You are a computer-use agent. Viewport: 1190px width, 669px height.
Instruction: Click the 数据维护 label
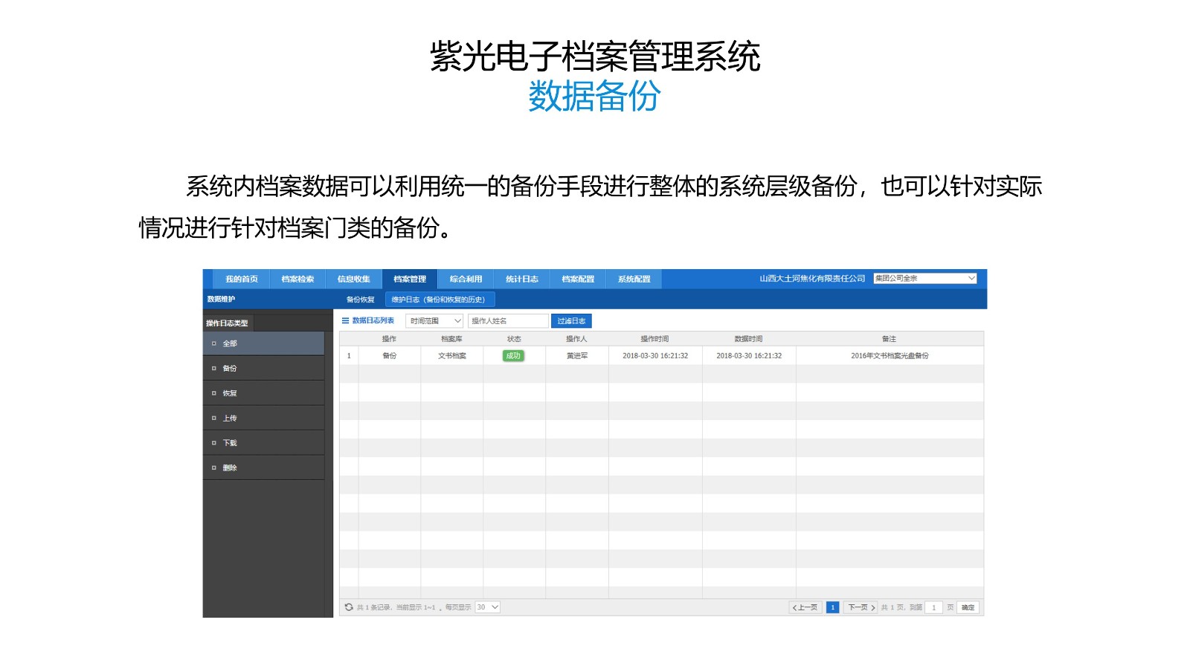coord(221,299)
